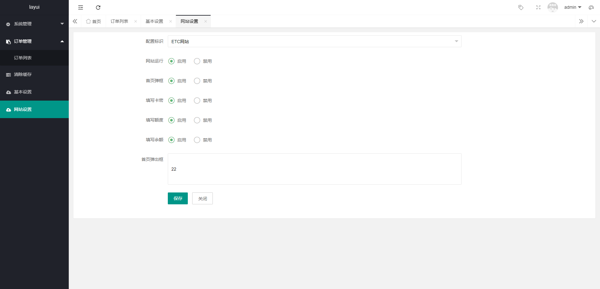Close the 订单列表 tab
Screen dimensions: 600x289
(136, 22)
